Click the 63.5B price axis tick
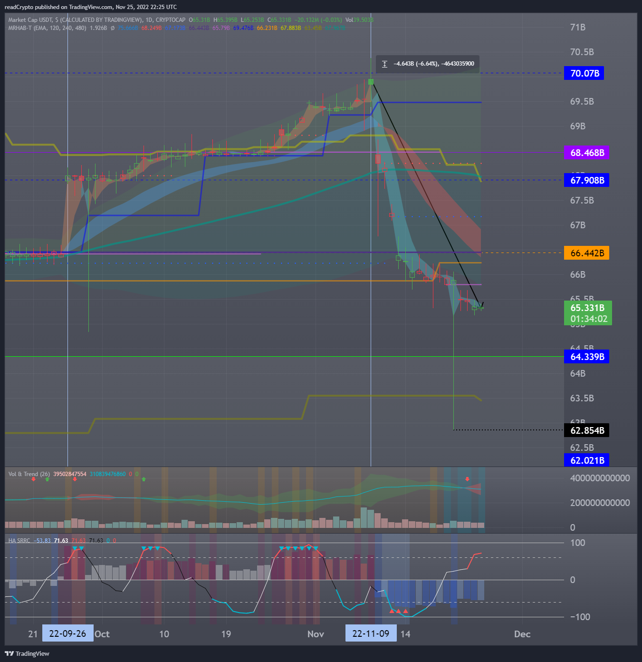642x662 pixels. 582,398
